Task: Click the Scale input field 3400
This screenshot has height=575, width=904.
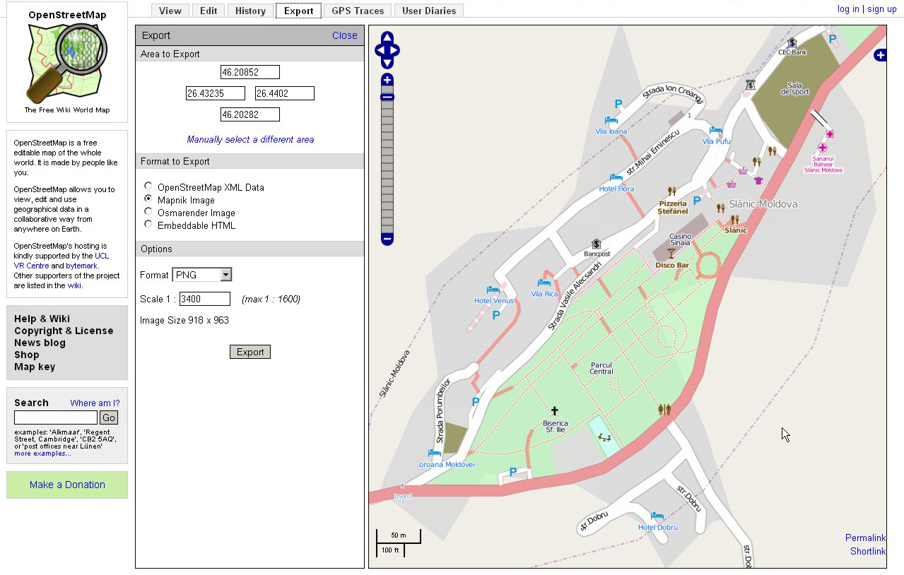Action: tap(205, 299)
